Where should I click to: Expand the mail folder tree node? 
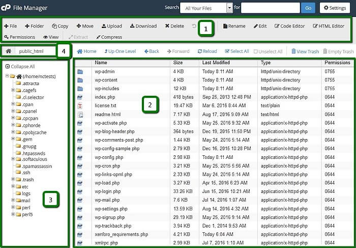point(13,201)
